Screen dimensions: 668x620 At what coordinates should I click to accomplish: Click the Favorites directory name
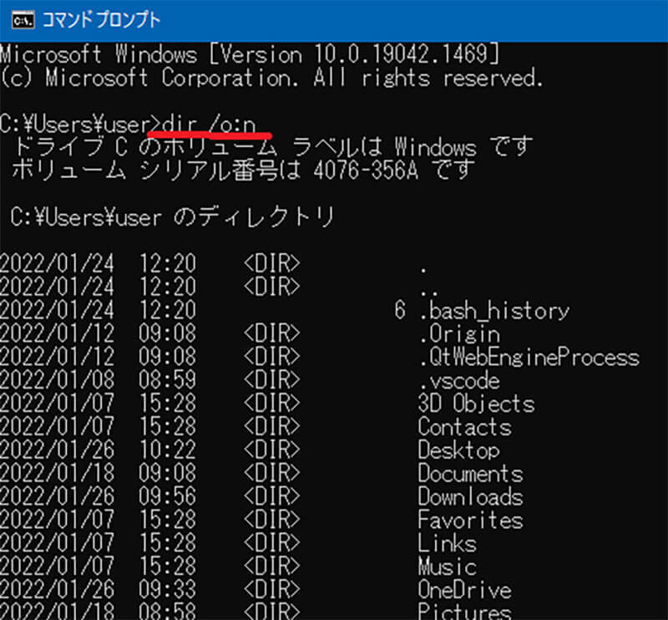tap(470, 520)
